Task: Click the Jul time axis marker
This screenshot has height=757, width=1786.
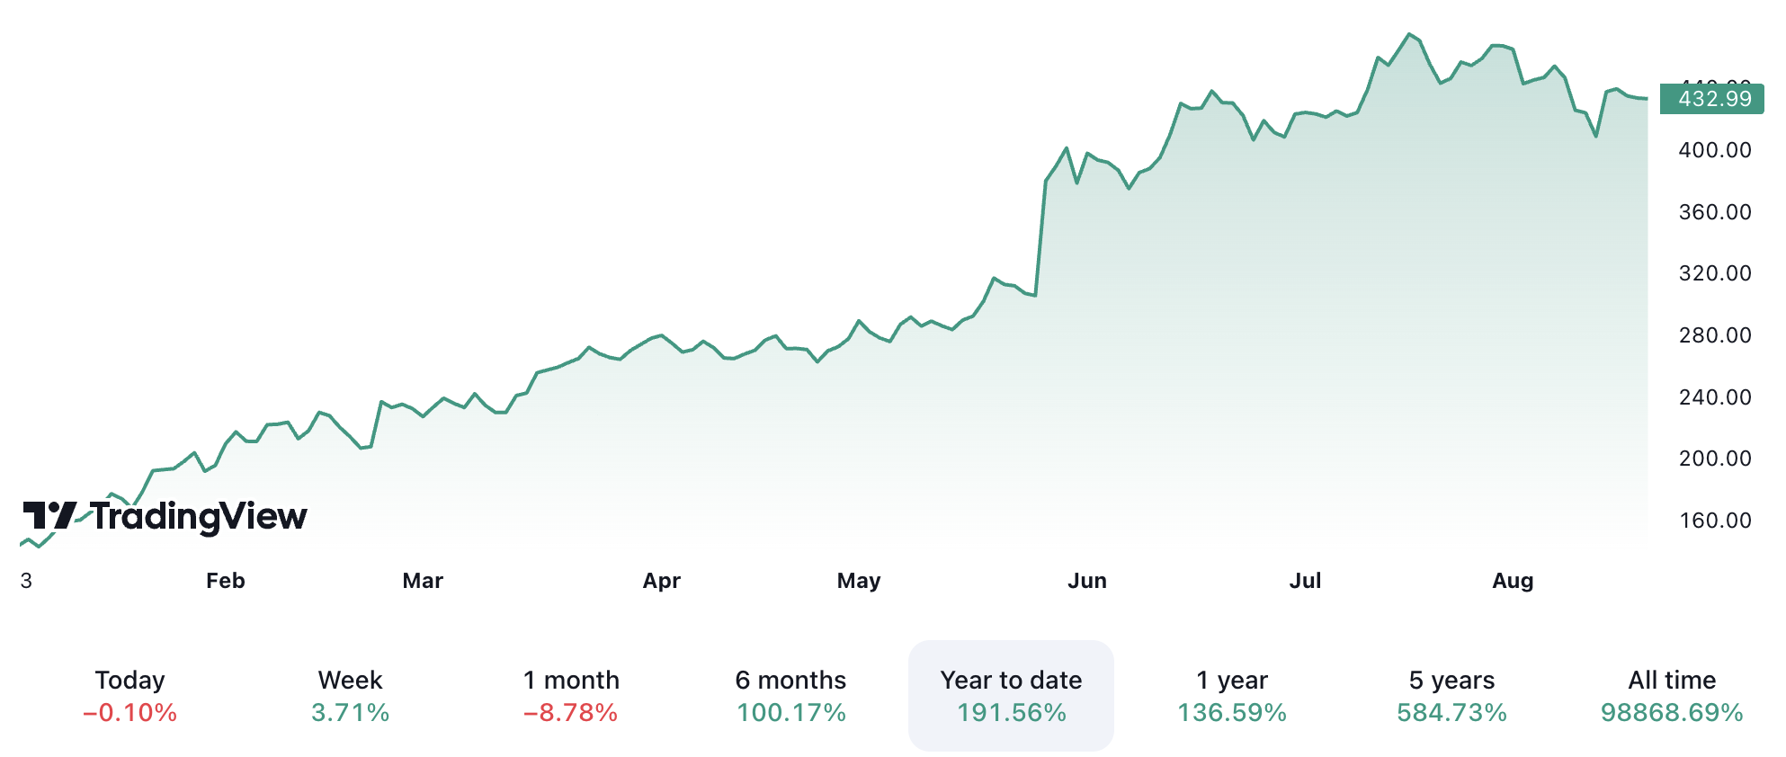Action: point(1305,581)
